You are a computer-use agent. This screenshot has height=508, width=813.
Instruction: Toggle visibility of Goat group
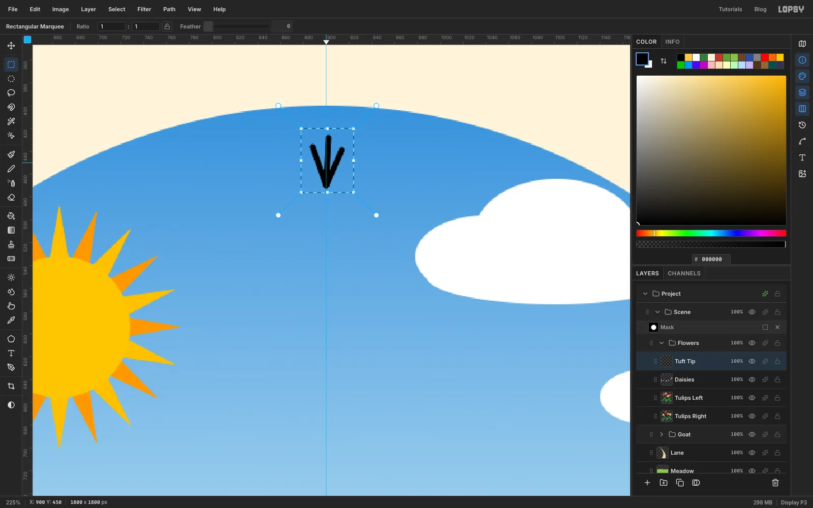click(752, 434)
